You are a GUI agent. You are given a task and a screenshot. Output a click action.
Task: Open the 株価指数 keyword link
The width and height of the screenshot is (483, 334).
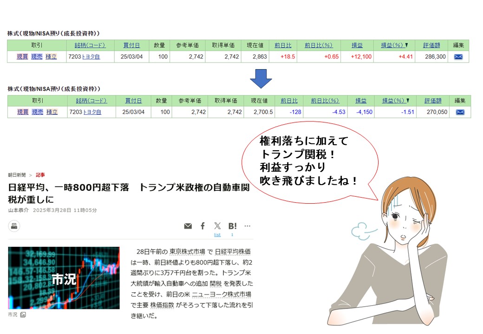point(162,305)
